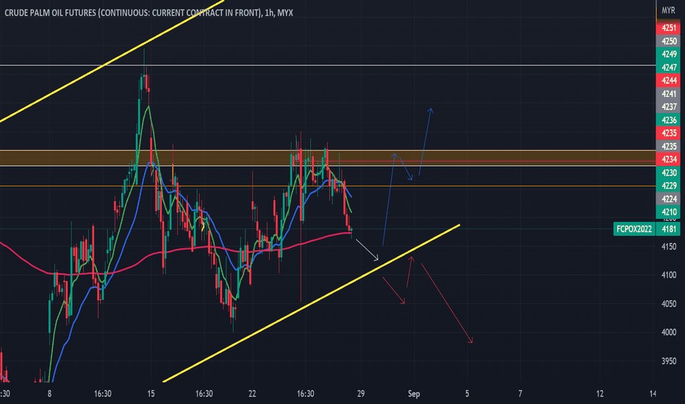Click the green 4247 price label
The image size is (685, 404).
[x=668, y=68]
